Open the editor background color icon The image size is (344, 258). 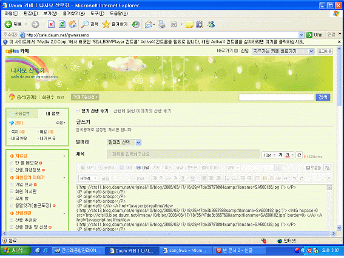(265, 178)
